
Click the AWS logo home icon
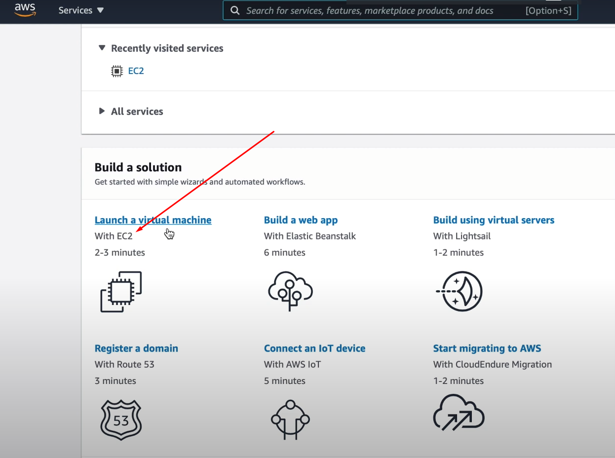(25, 10)
